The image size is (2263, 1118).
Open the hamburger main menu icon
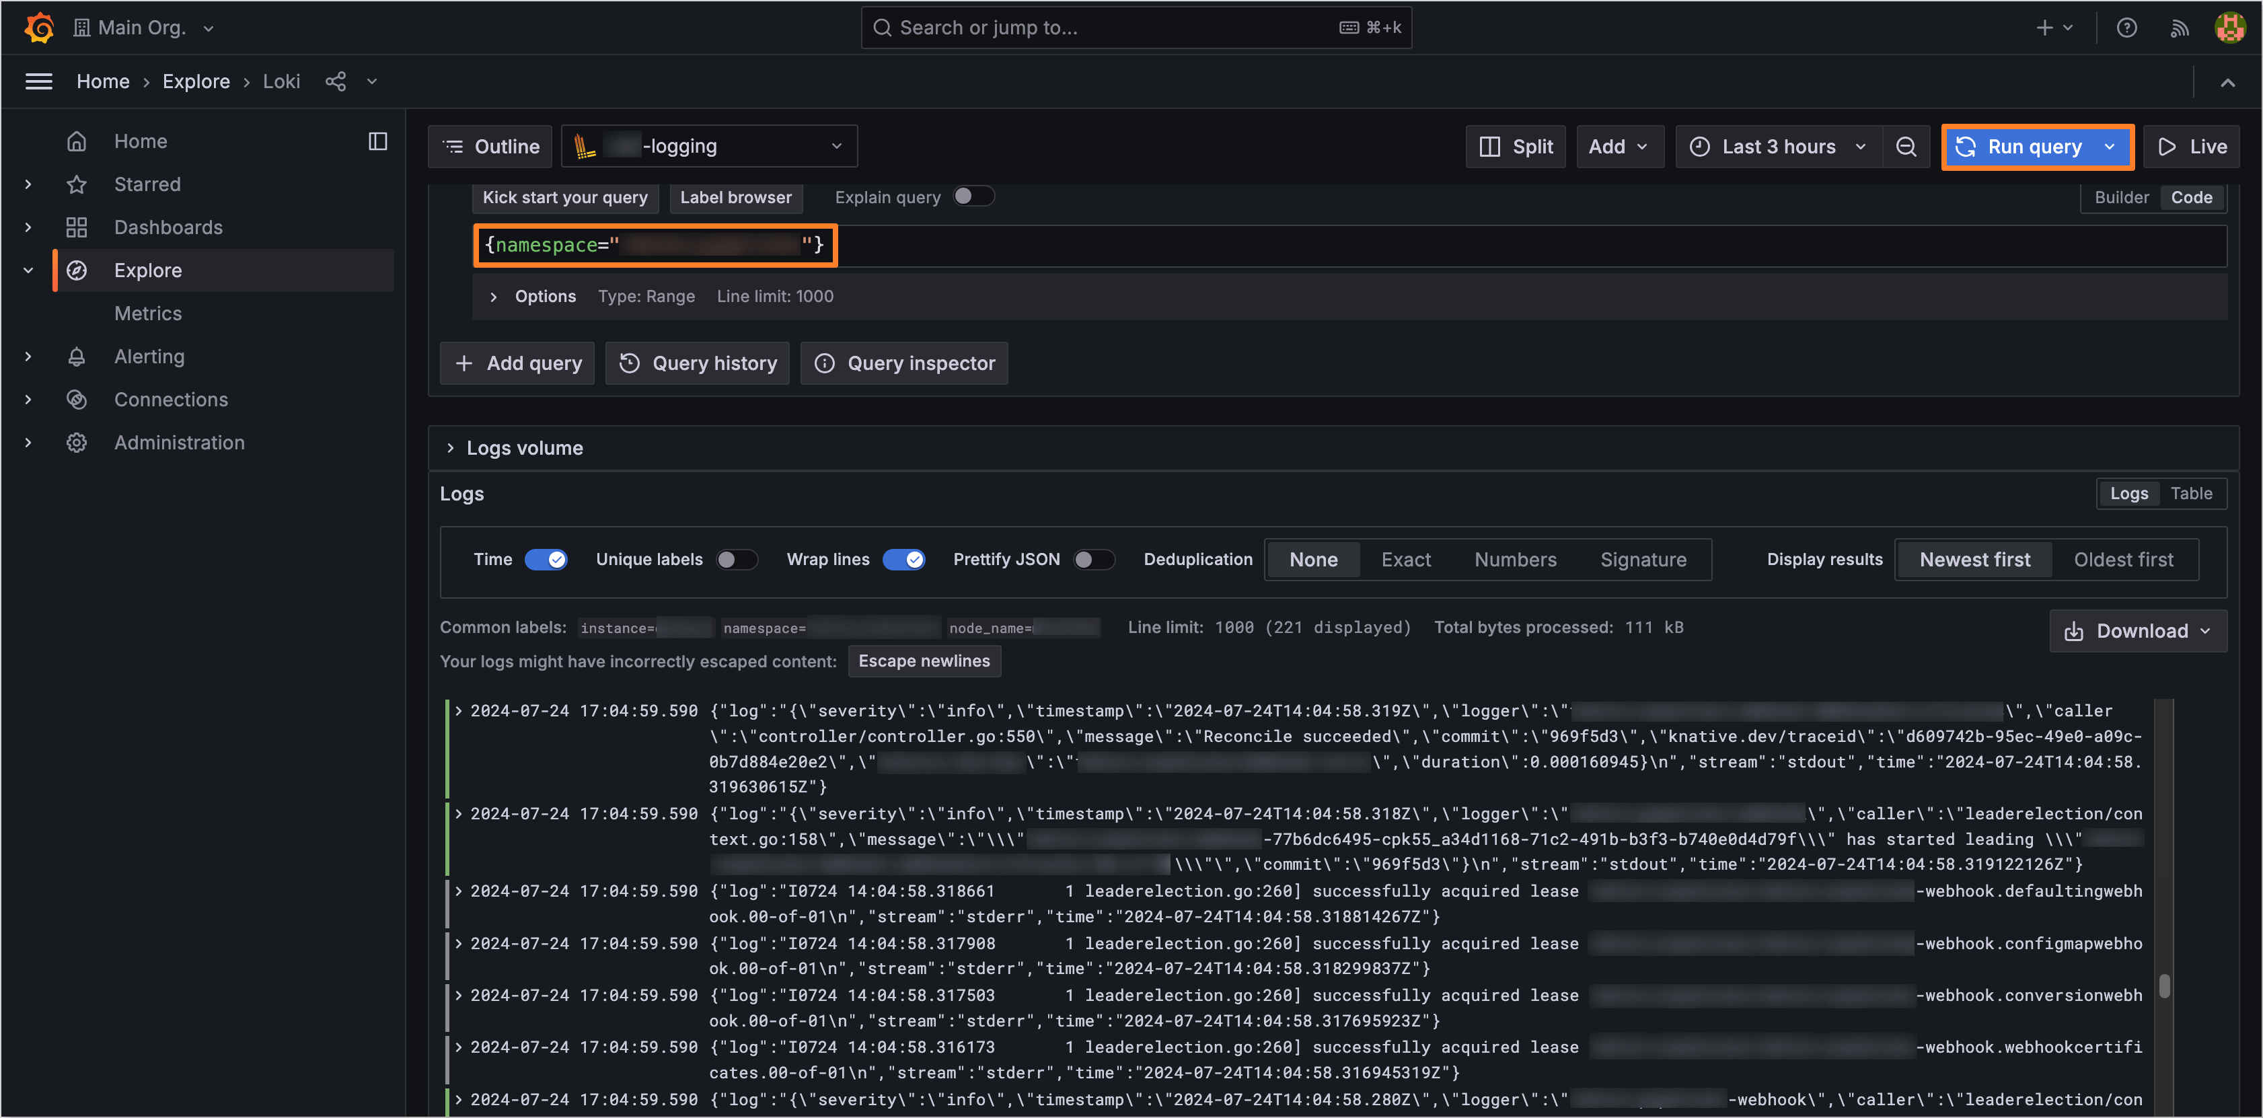38,81
